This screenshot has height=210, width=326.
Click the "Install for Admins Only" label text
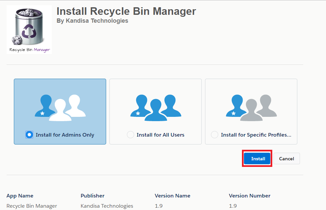click(x=65, y=135)
